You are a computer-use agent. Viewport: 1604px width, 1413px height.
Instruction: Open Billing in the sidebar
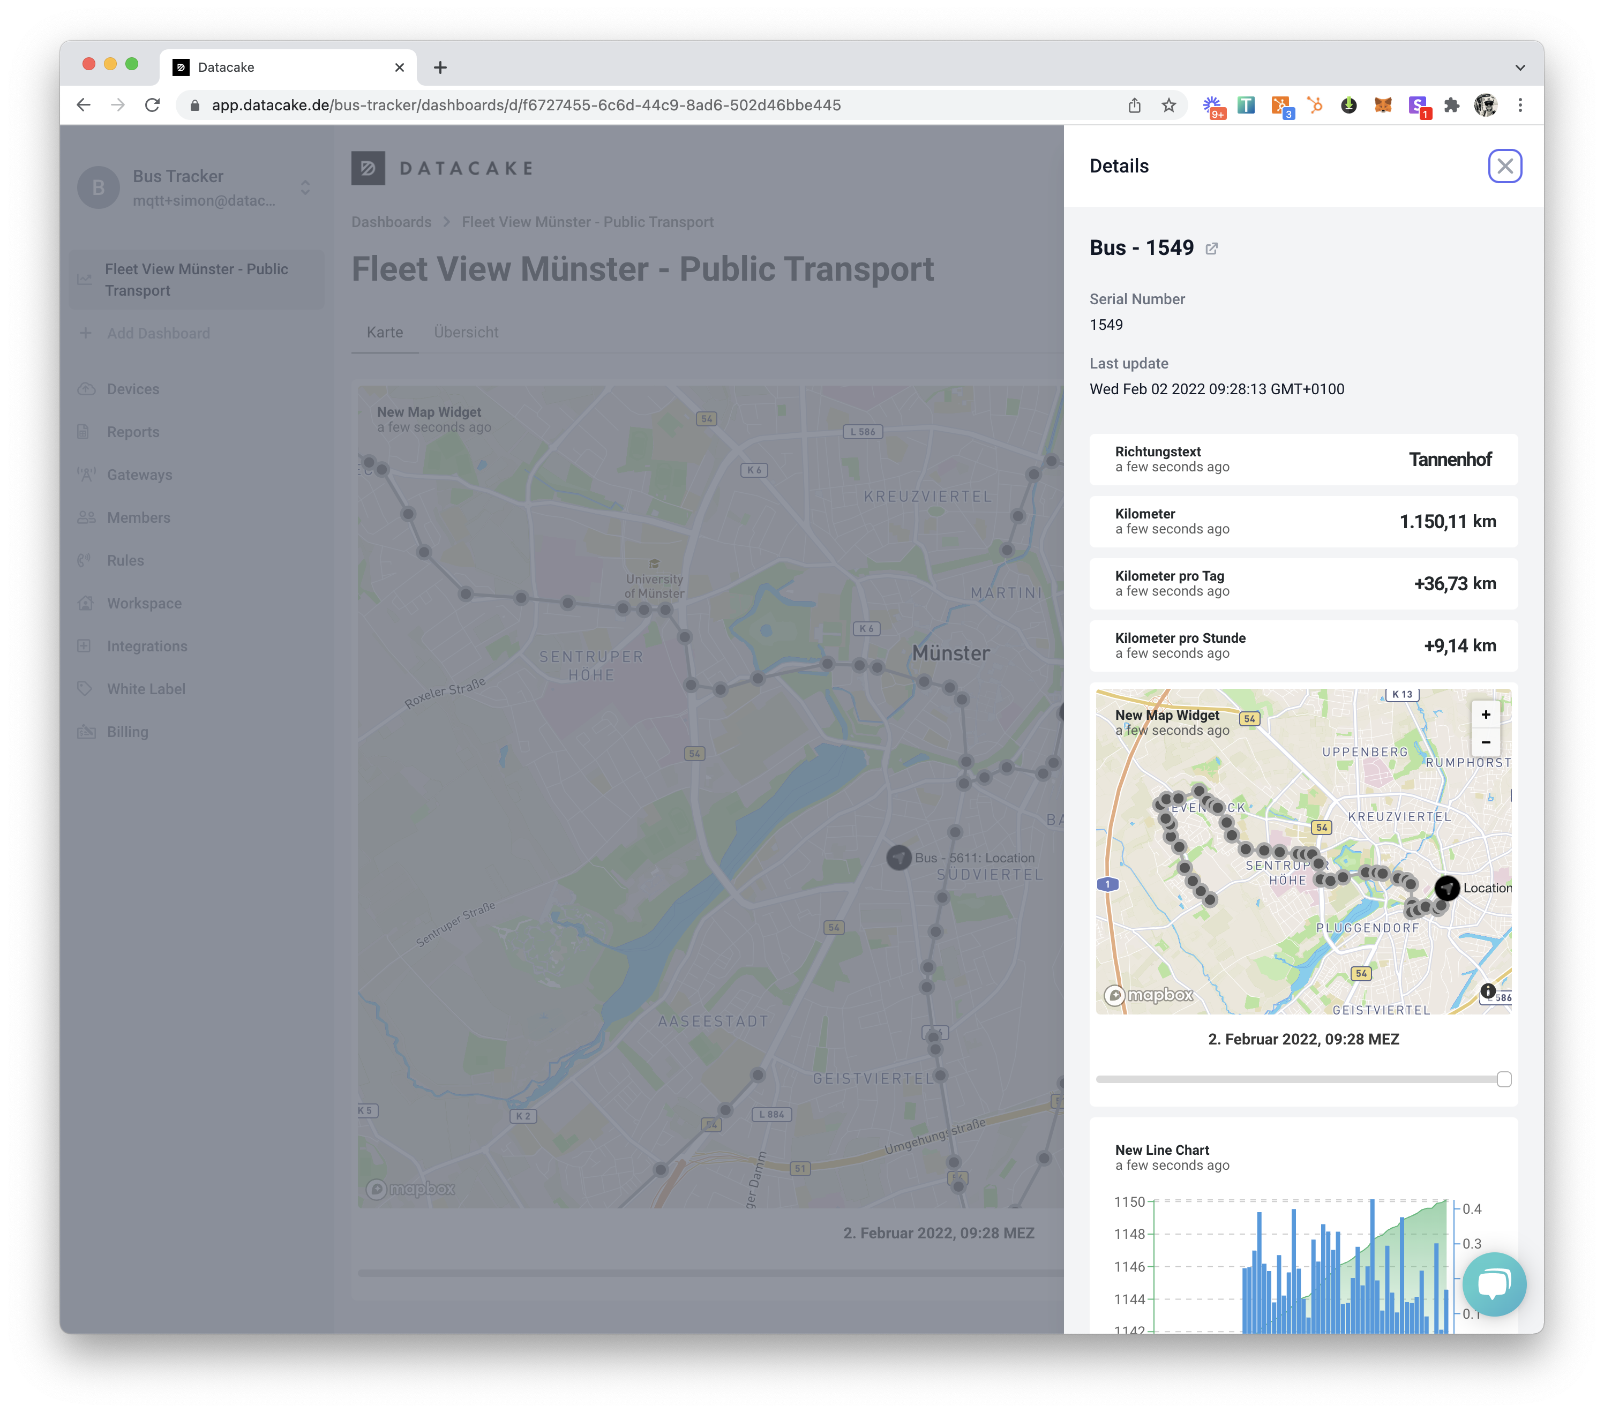point(127,732)
